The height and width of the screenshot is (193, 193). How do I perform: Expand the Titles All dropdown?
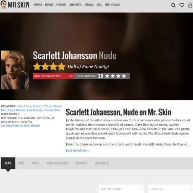(171, 189)
